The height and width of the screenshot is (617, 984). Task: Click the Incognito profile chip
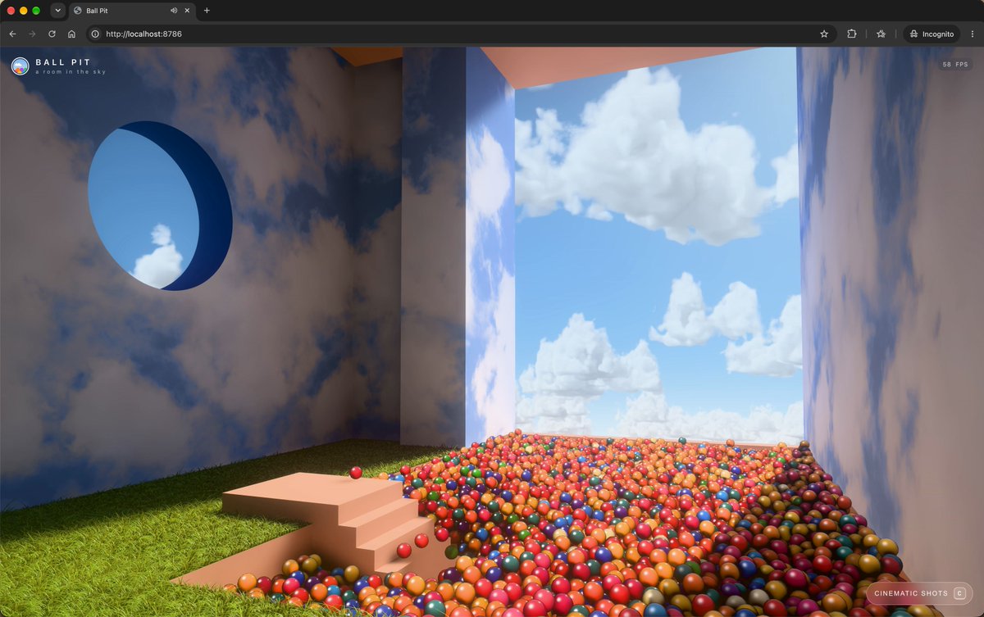point(932,34)
